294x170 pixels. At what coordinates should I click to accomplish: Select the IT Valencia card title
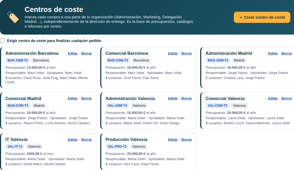click(17, 140)
